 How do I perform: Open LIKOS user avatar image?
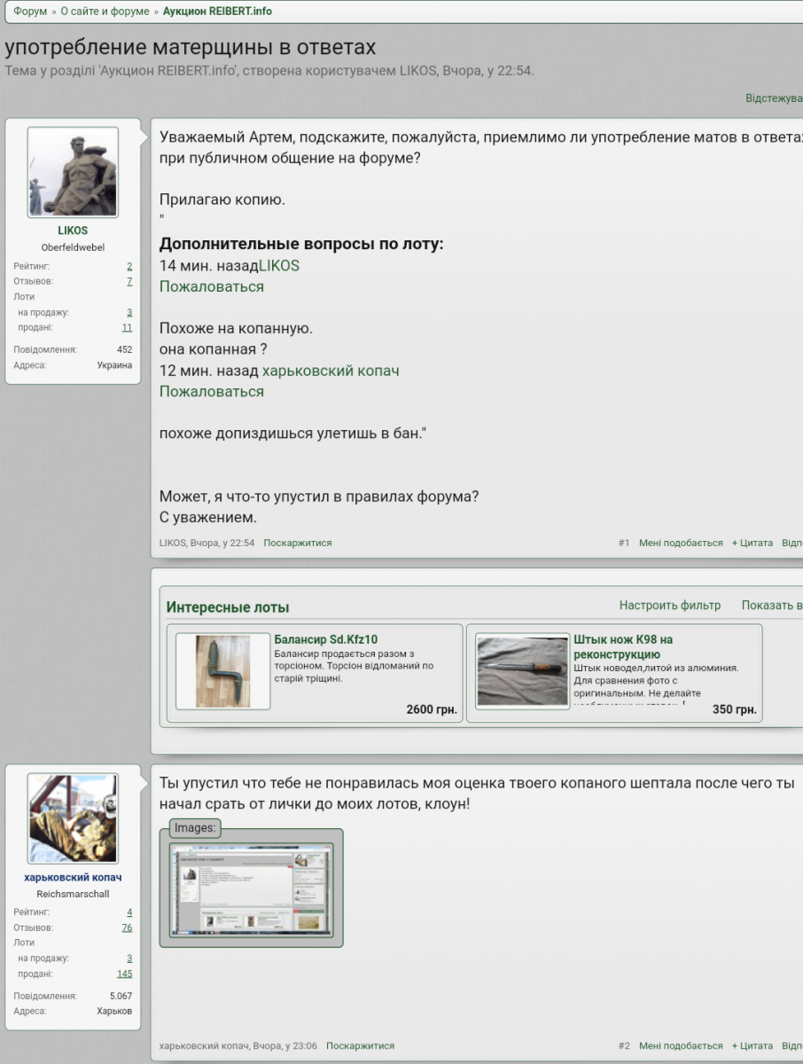click(73, 172)
